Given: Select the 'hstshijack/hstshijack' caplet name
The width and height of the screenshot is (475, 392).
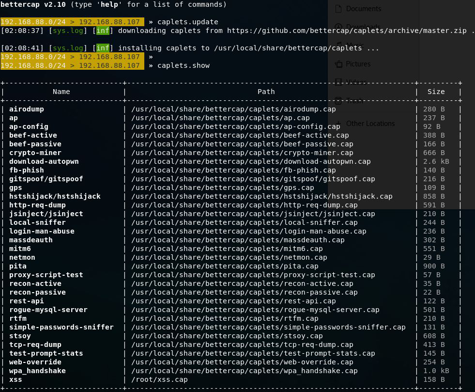Looking at the screenshot, I should (55, 196).
